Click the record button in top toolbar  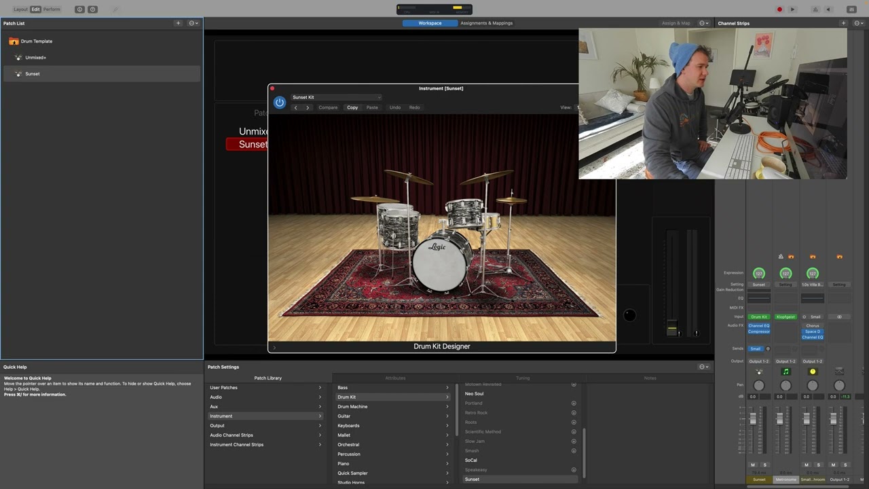pyautogui.click(x=779, y=10)
